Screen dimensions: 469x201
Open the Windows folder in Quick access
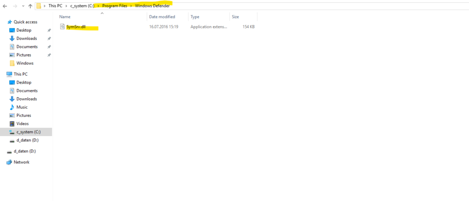pyautogui.click(x=25, y=63)
